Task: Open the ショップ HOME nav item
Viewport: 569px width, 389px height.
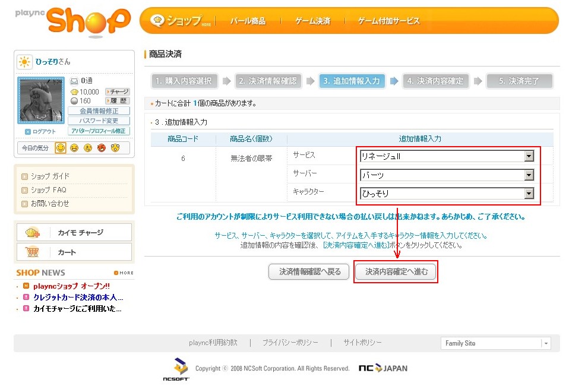Action: coord(181,21)
